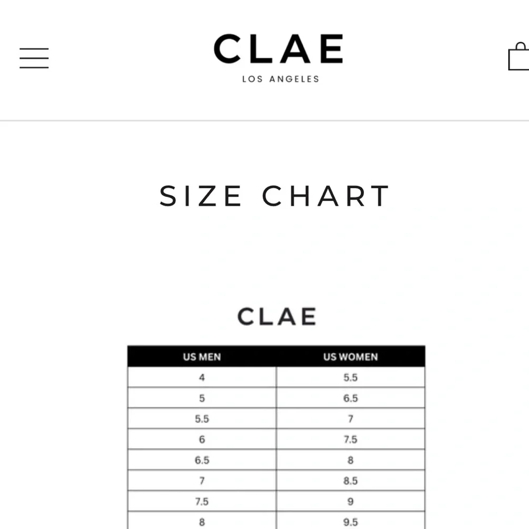Select women's size 9 table cell
529x529 pixels.
pyautogui.click(x=350, y=501)
